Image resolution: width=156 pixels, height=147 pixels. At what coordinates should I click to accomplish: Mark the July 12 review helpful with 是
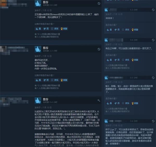pyautogui.click(x=38, y=29)
